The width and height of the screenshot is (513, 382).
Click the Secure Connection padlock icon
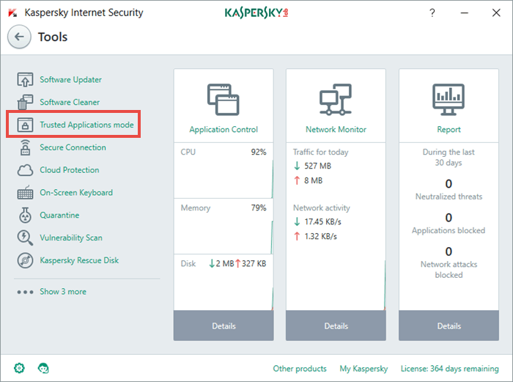pyautogui.click(x=25, y=147)
